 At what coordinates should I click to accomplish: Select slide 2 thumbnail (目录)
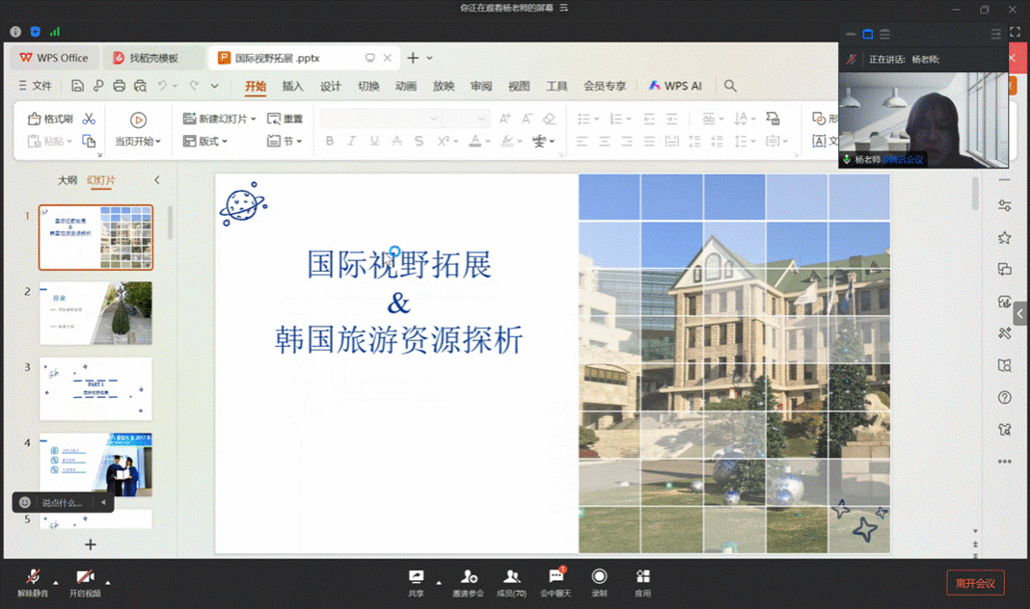(95, 313)
